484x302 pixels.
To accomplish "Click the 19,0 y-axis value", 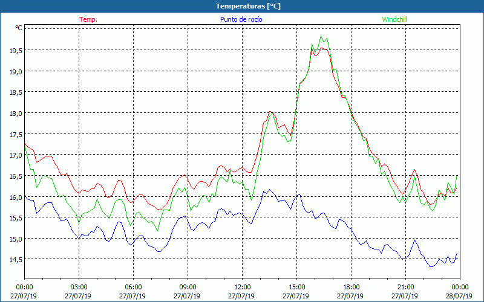I will (x=16, y=72).
